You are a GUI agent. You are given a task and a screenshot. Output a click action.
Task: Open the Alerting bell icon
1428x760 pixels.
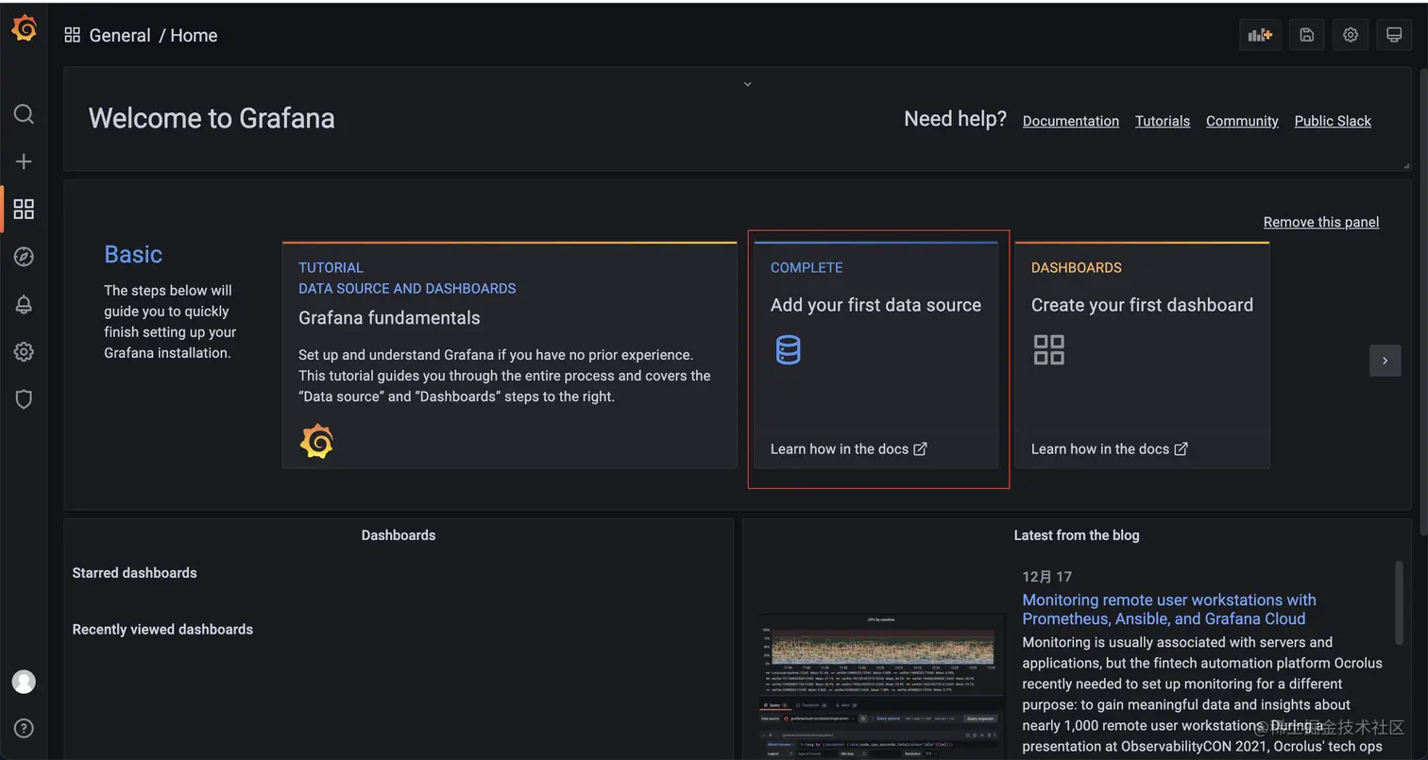(24, 304)
